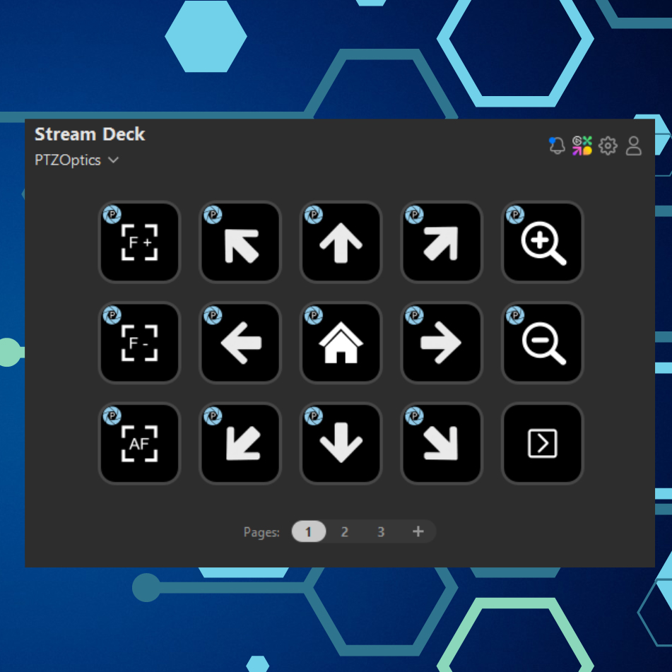Click the Auto Focus (AF) key

pyautogui.click(x=139, y=444)
